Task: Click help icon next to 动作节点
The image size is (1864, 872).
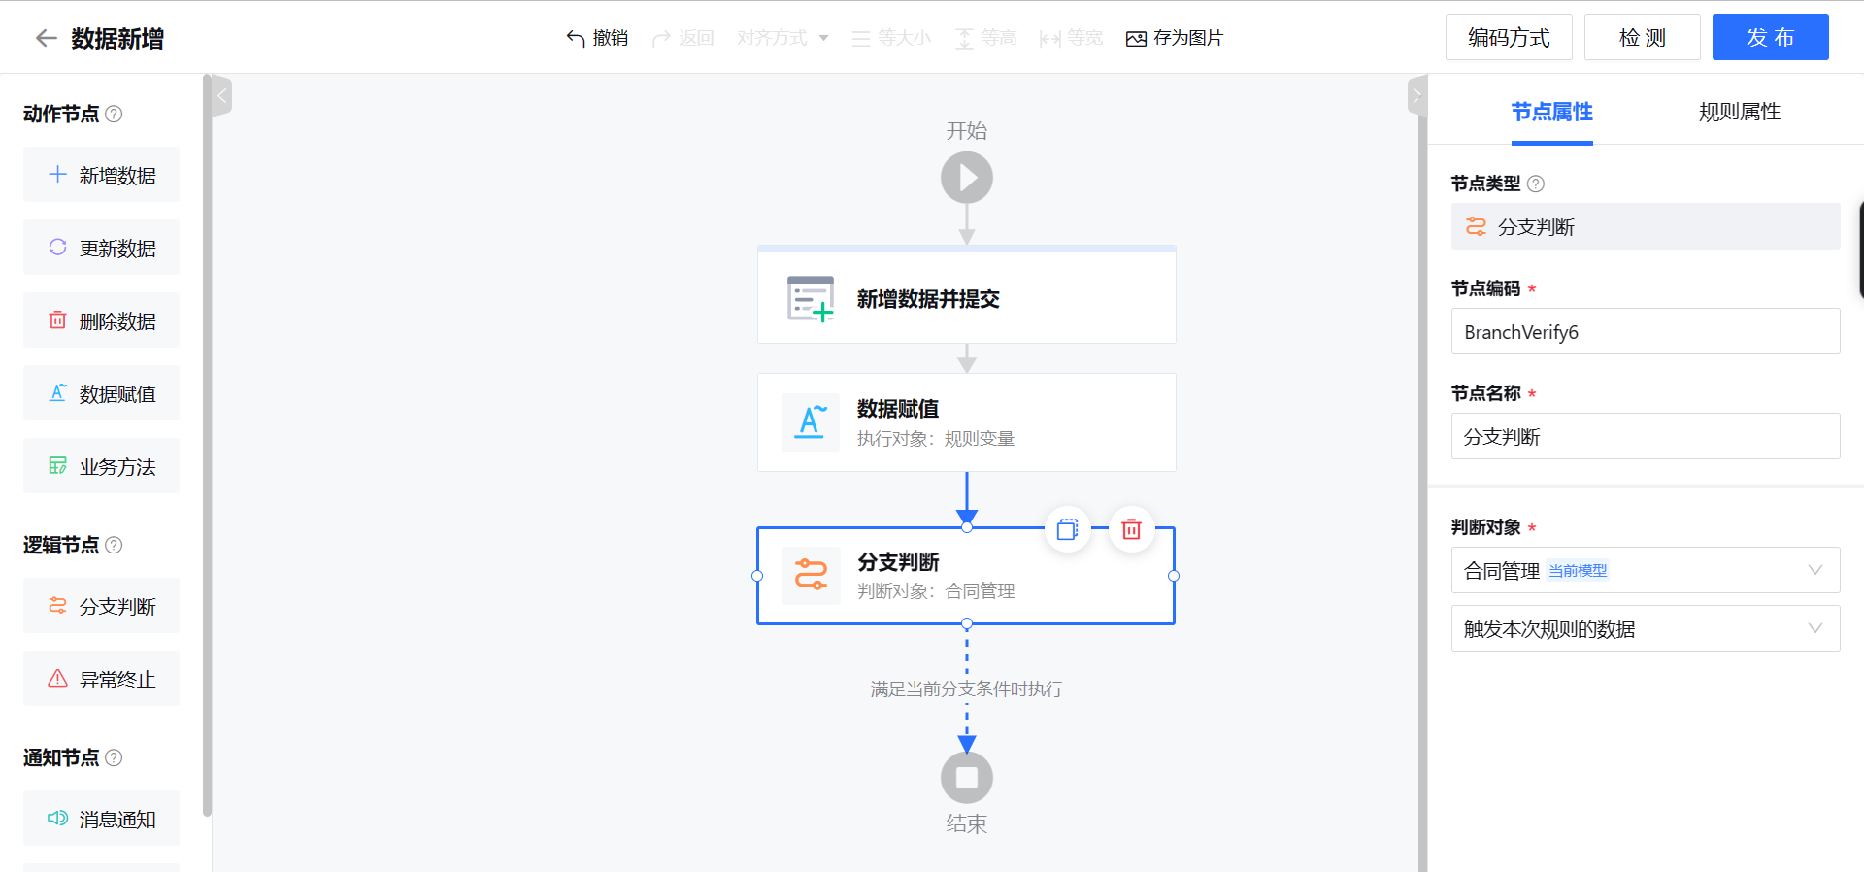Action: (114, 114)
